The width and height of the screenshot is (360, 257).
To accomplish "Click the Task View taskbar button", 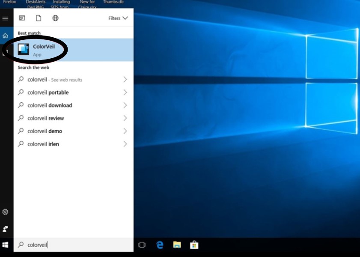I will [x=142, y=245].
